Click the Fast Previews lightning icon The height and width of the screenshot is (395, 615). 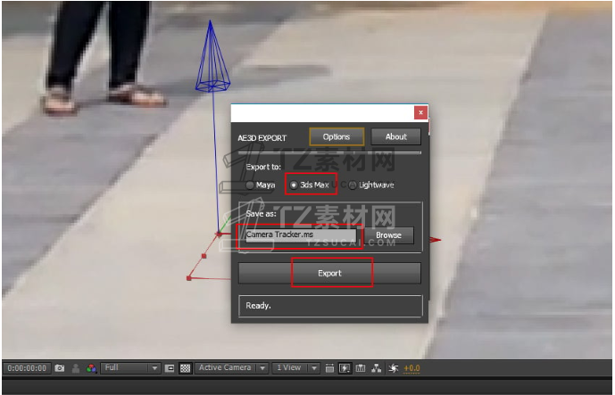(345, 368)
